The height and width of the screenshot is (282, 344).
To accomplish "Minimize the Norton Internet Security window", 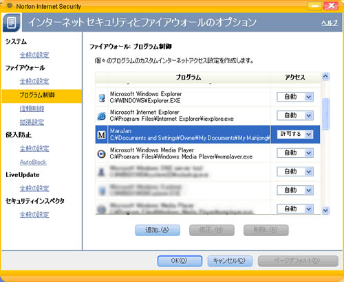I will click(x=315, y=6).
